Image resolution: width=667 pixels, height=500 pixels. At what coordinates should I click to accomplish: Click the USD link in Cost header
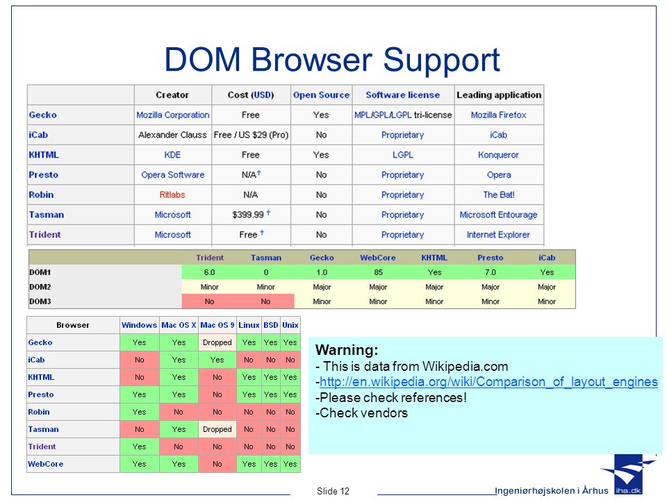(263, 95)
